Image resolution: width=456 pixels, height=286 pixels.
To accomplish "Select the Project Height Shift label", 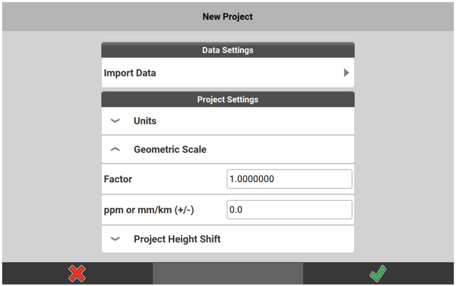I will (x=177, y=239).
